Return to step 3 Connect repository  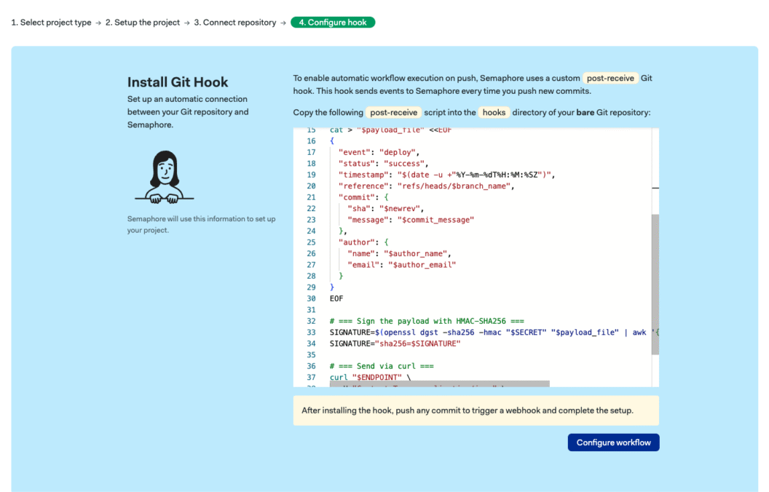pyautogui.click(x=235, y=23)
